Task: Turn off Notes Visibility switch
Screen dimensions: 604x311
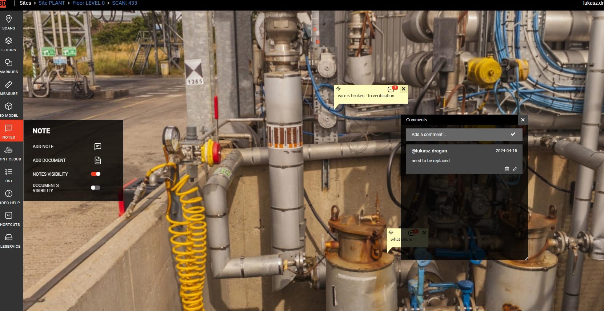Action: tap(96, 174)
